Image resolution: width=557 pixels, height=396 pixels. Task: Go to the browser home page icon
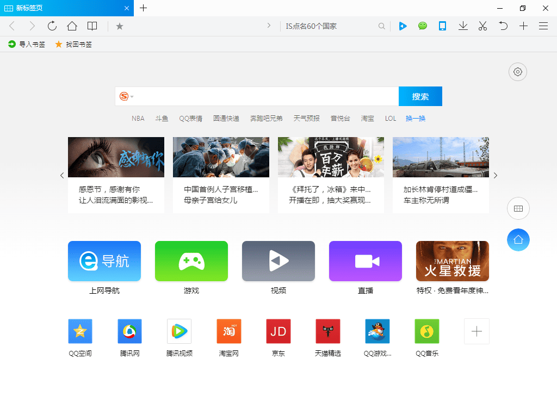72,26
